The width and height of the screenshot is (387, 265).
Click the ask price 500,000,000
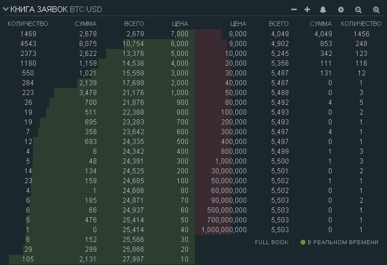tap(227, 210)
